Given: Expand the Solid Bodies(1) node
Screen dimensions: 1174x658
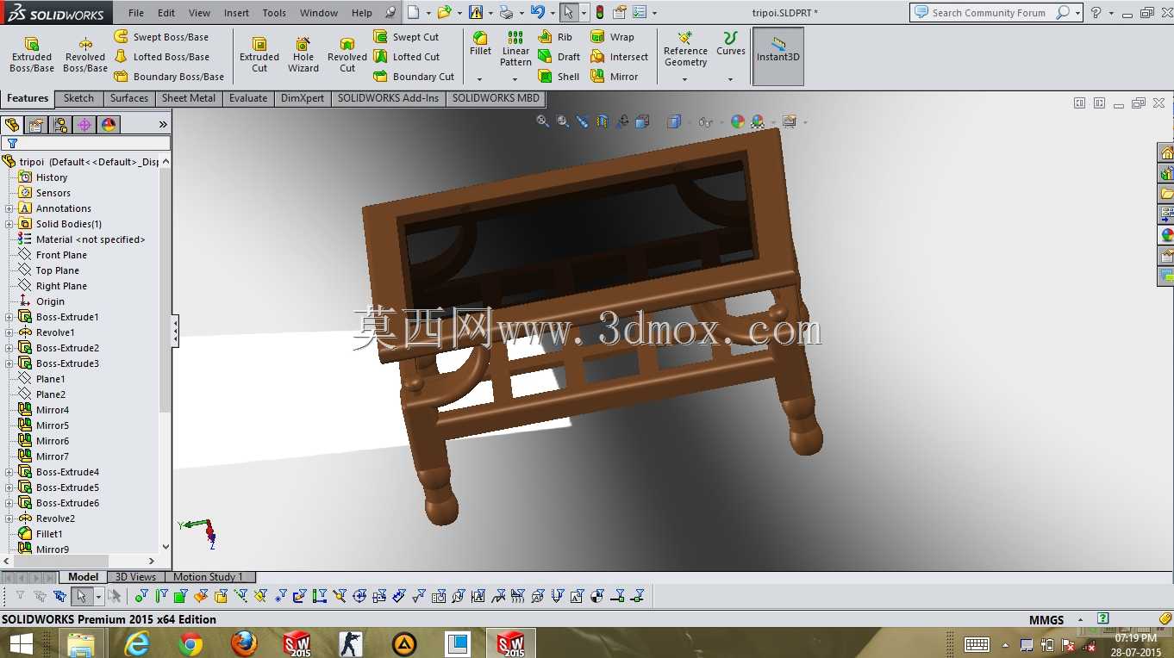Looking at the screenshot, I should (x=9, y=224).
